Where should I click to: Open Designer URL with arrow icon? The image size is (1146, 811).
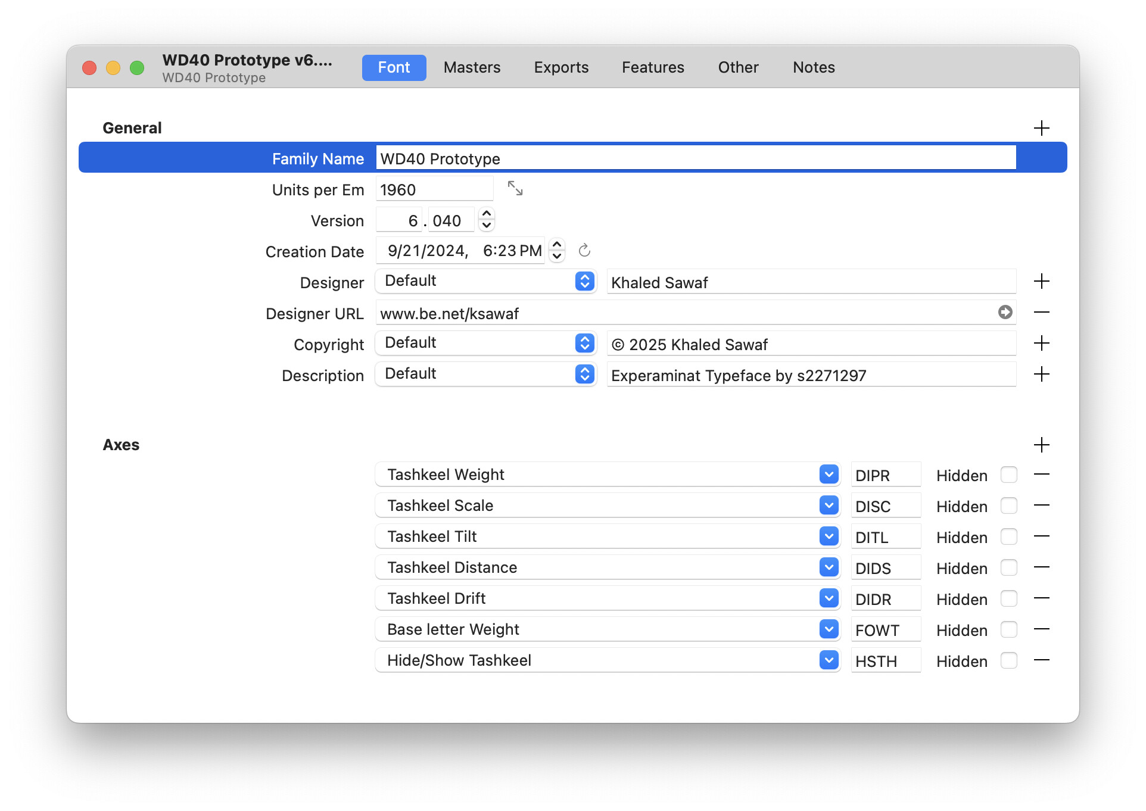tap(1005, 312)
